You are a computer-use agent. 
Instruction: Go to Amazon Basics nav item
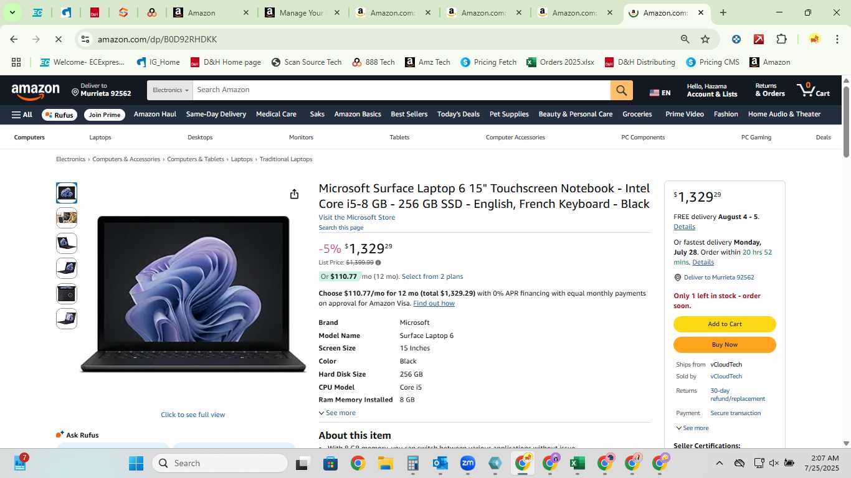358,115
